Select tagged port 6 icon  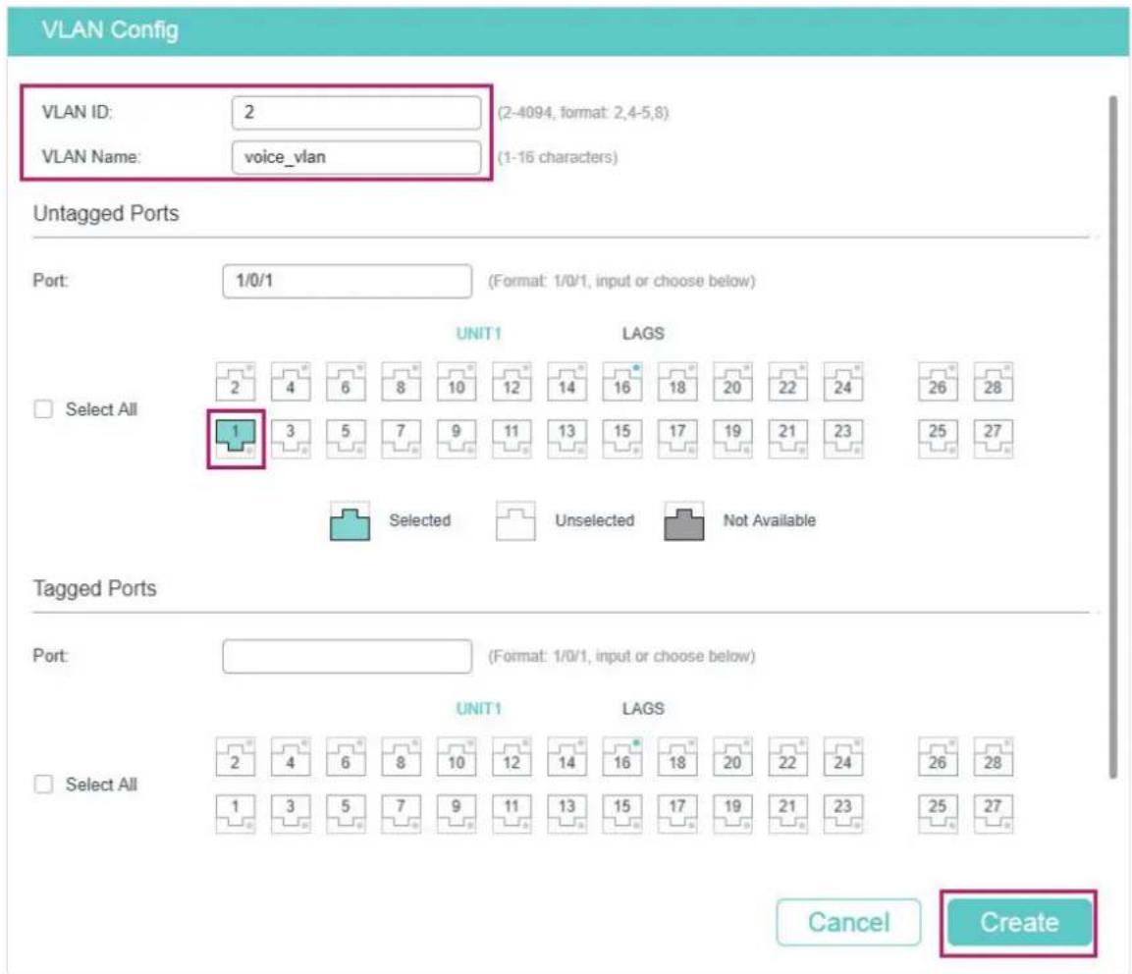pos(346,757)
